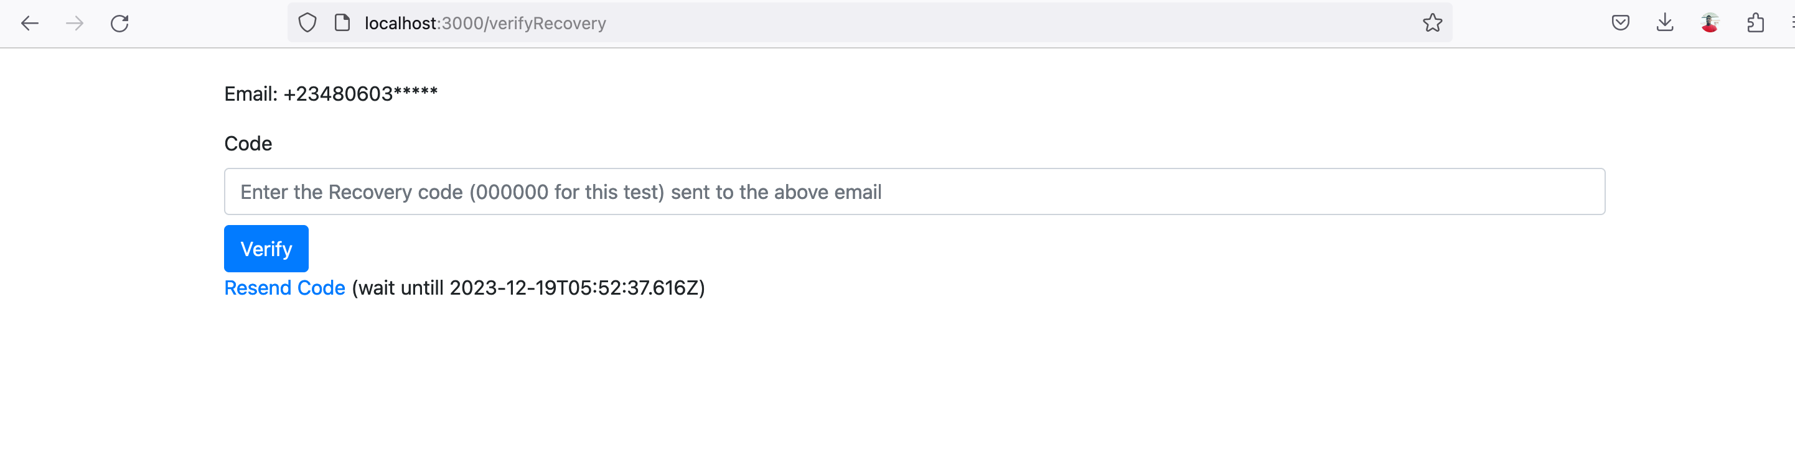The height and width of the screenshot is (465, 1795).
Task: Click the masked +23480603***** value
Action: coord(360,94)
